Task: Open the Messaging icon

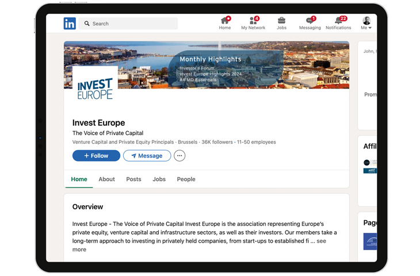Action: [310, 24]
